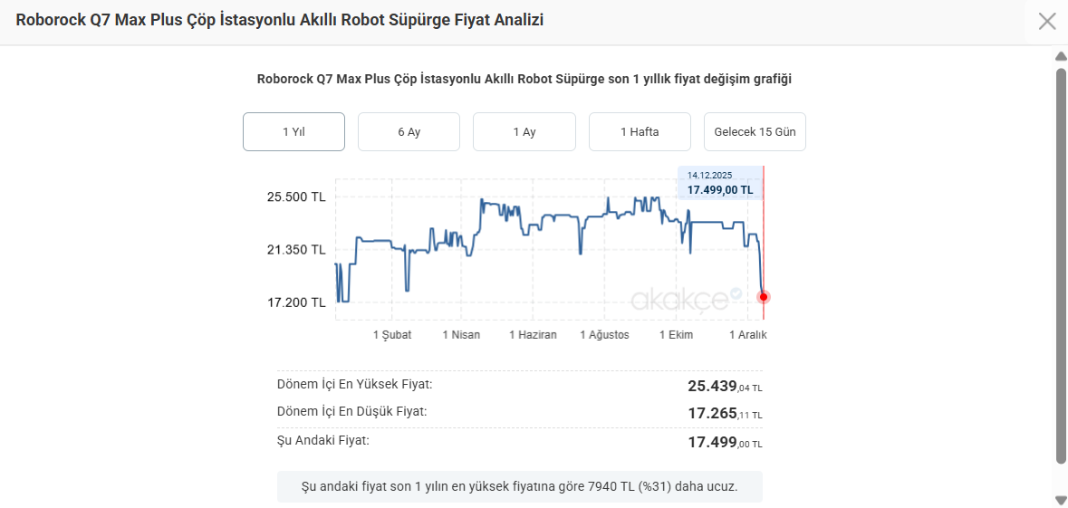Image resolution: width=1068 pixels, height=508 pixels.
Task: Click the red current price dot
Action: 764,297
